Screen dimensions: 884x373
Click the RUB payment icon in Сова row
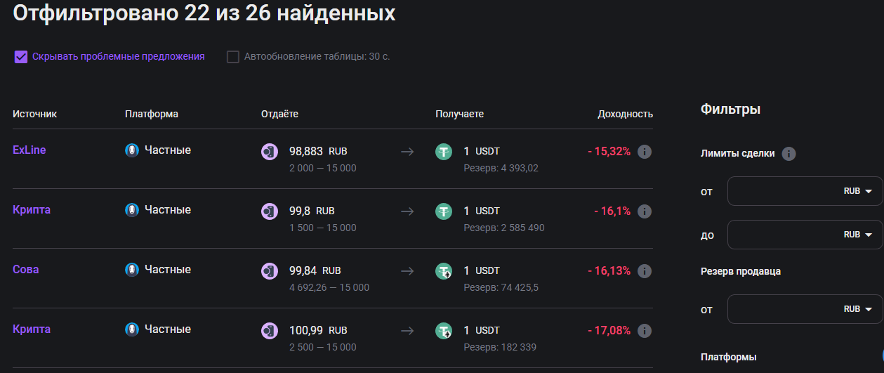coord(270,271)
